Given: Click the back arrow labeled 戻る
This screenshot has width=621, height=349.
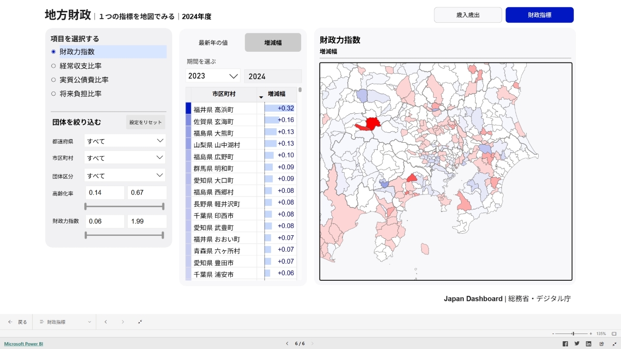Looking at the screenshot, I should [x=18, y=322].
